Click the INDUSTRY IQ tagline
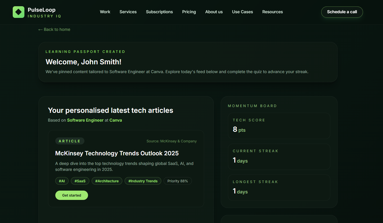The width and height of the screenshot is (383, 223). (44, 16)
